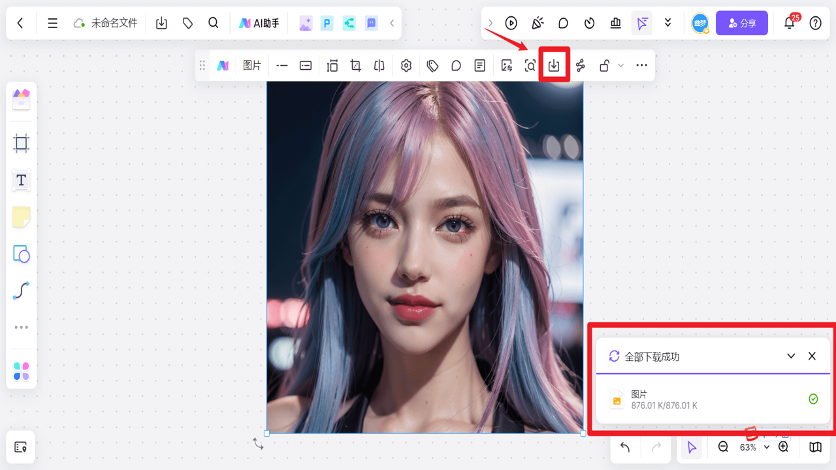Select the connector line tool
The width and height of the screenshot is (836, 470).
click(22, 290)
